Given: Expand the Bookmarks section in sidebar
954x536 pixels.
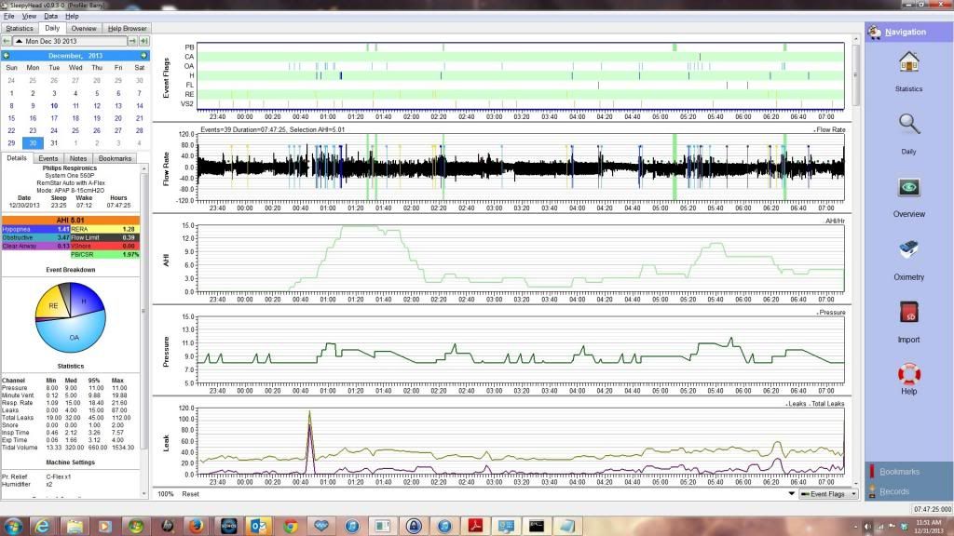Looking at the screenshot, I should [899, 472].
